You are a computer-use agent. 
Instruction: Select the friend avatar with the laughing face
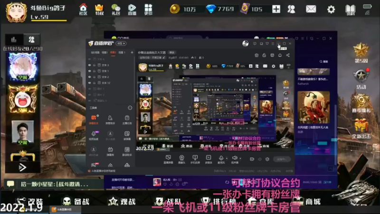pyautogui.click(x=23, y=98)
